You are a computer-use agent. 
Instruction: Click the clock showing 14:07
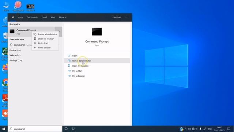click(219, 129)
